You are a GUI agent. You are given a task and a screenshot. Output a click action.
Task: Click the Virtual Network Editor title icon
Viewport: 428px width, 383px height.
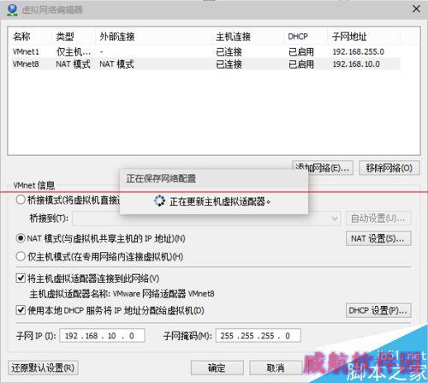coord(12,9)
